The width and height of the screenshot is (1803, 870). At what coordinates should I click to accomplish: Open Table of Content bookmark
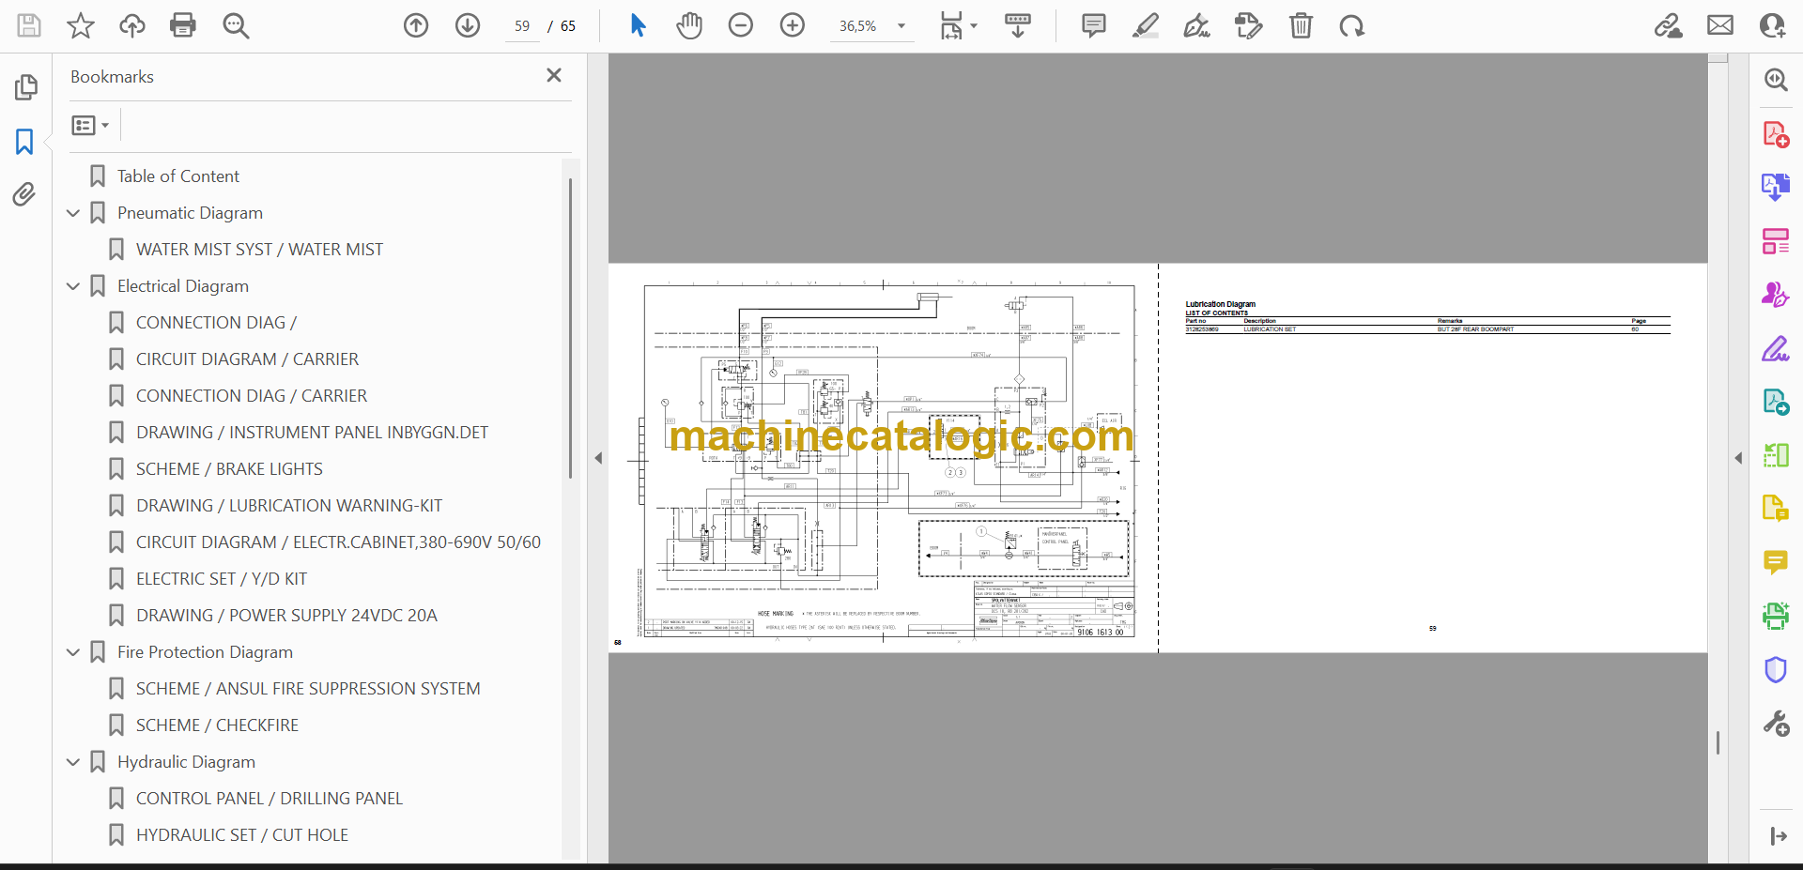177,176
